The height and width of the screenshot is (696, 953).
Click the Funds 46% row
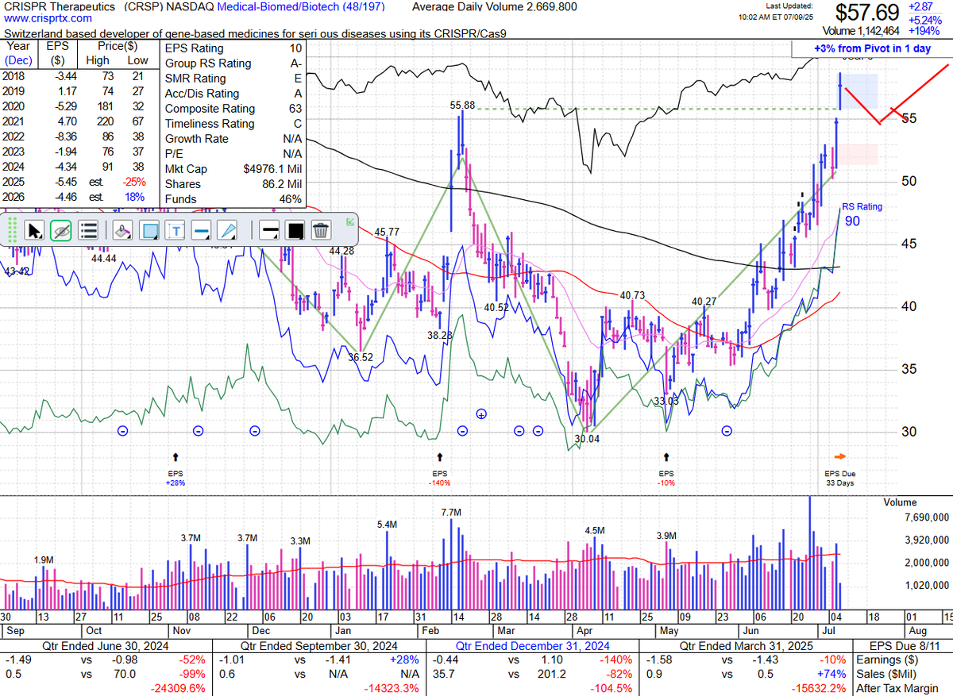point(233,199)
